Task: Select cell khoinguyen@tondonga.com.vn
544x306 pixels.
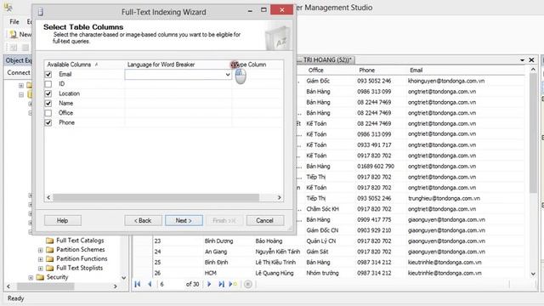Action: 446,81
